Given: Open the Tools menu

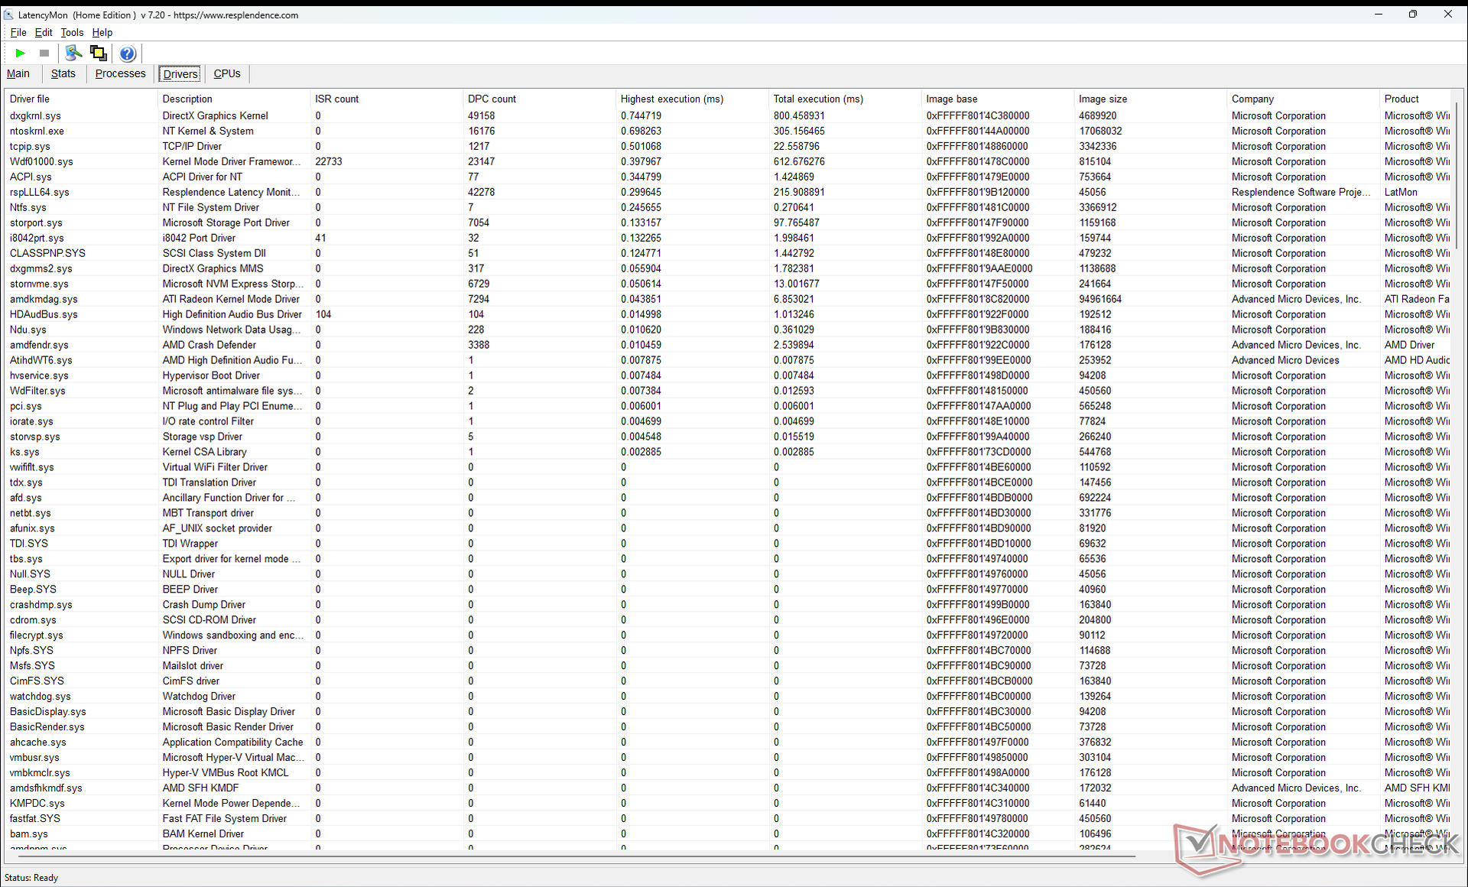Looking at the screenshot, I should pos(72,32).
